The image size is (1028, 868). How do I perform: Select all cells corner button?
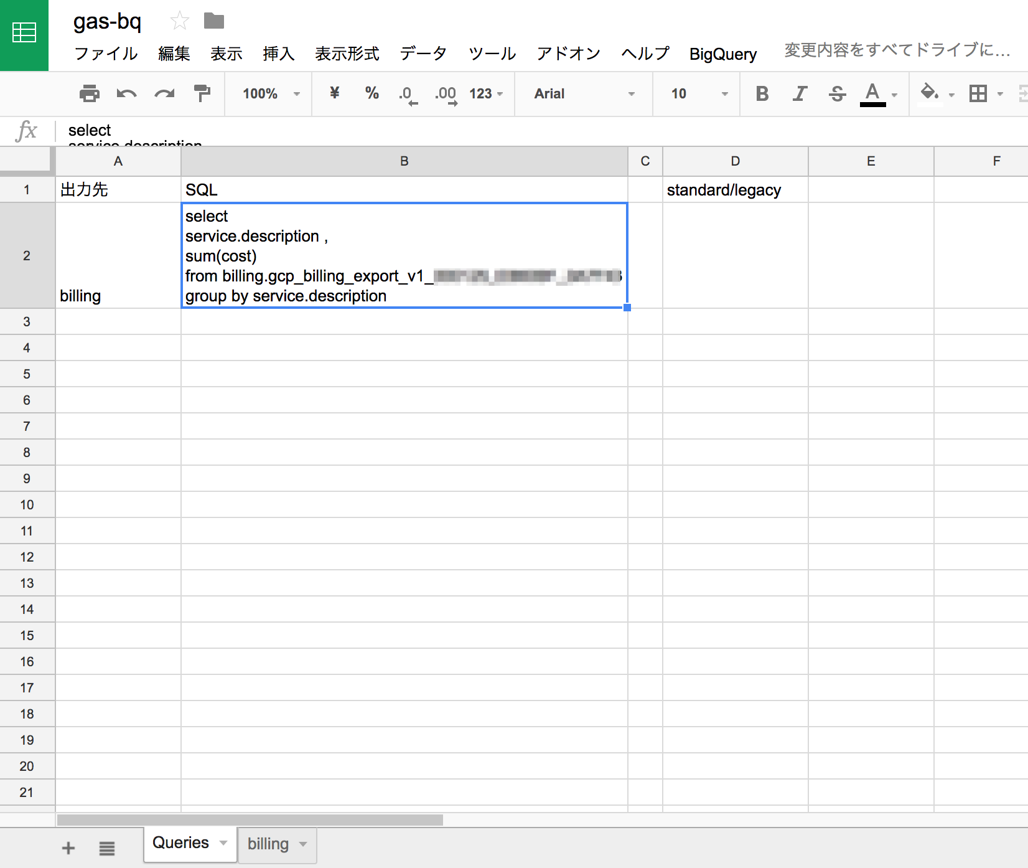click(x=27, y=161)
